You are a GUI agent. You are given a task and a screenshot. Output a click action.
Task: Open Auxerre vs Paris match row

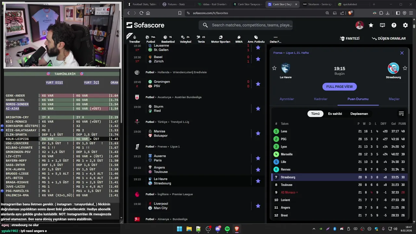pyautogui.click(x=196, y=158)
